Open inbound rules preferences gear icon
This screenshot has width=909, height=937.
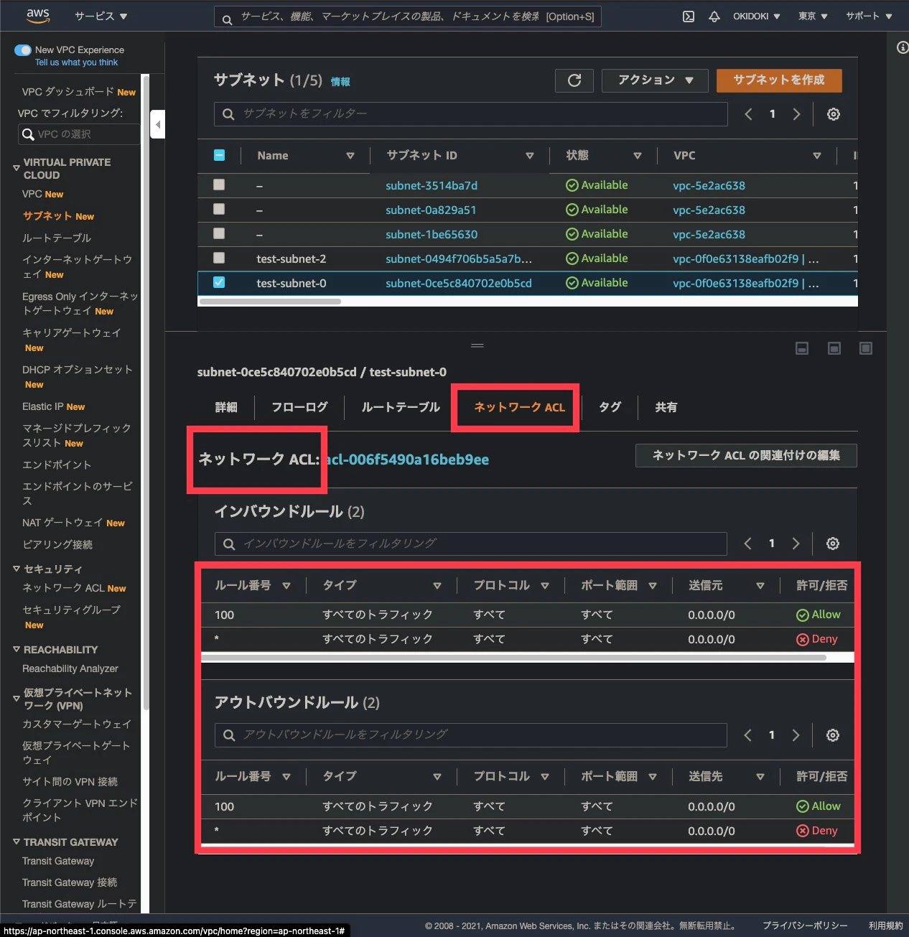833,544
